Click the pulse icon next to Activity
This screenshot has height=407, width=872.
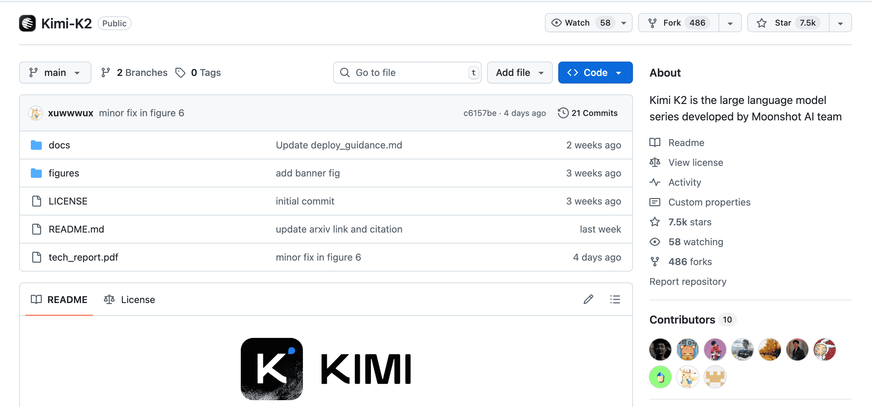pyautogui.click(x=655, y=182)
